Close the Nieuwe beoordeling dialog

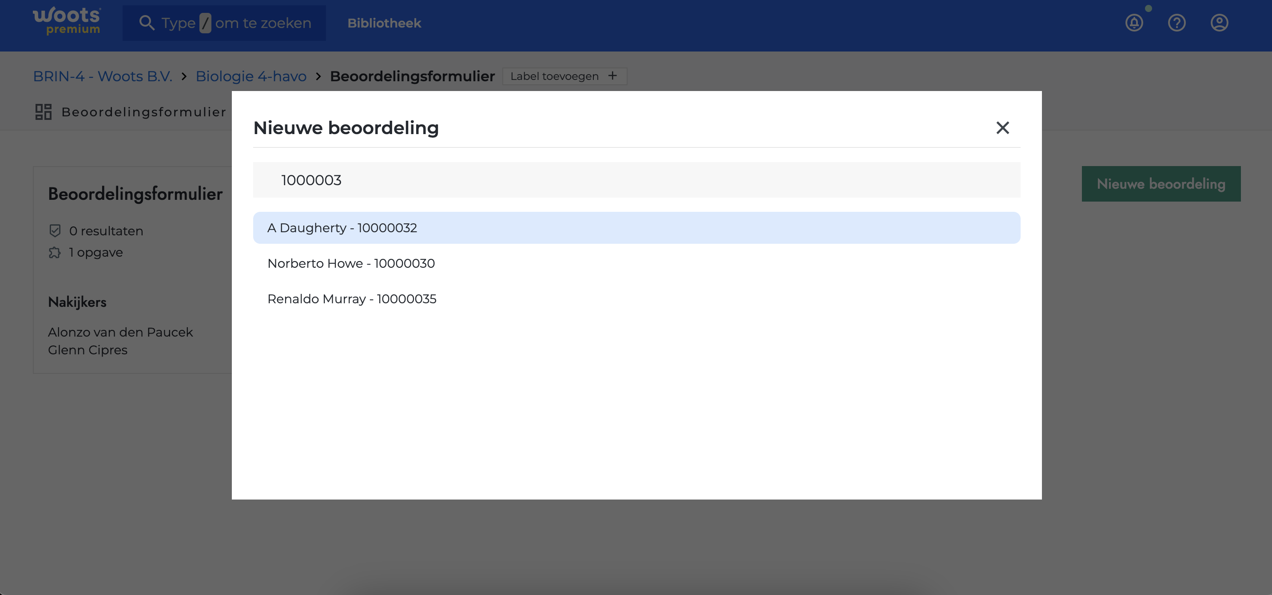pyautogui.click(x=1002, y=128)
